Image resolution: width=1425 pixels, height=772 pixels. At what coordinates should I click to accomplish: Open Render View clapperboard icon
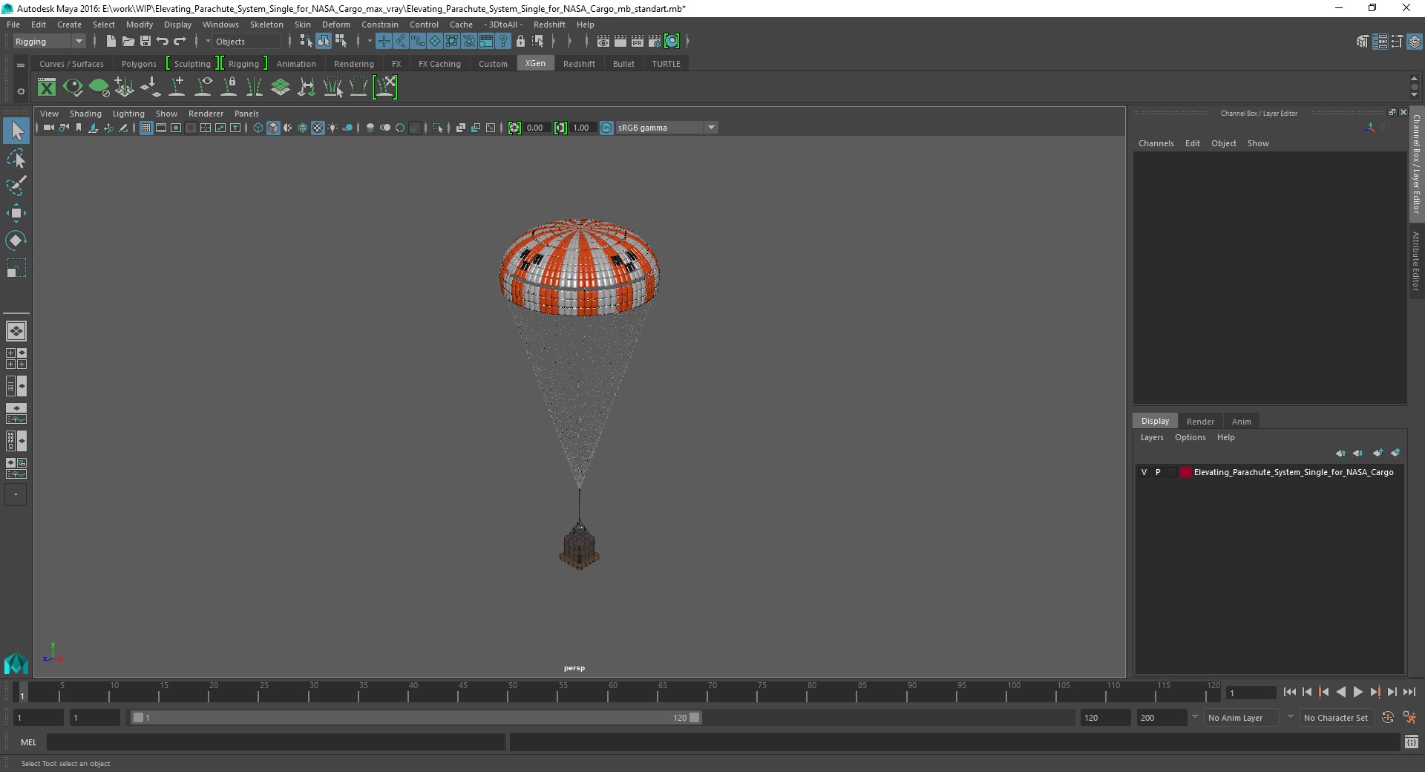click(603, 42)
